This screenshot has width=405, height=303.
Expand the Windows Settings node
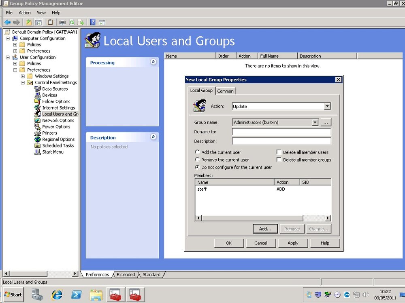click(x=23, y=76)
